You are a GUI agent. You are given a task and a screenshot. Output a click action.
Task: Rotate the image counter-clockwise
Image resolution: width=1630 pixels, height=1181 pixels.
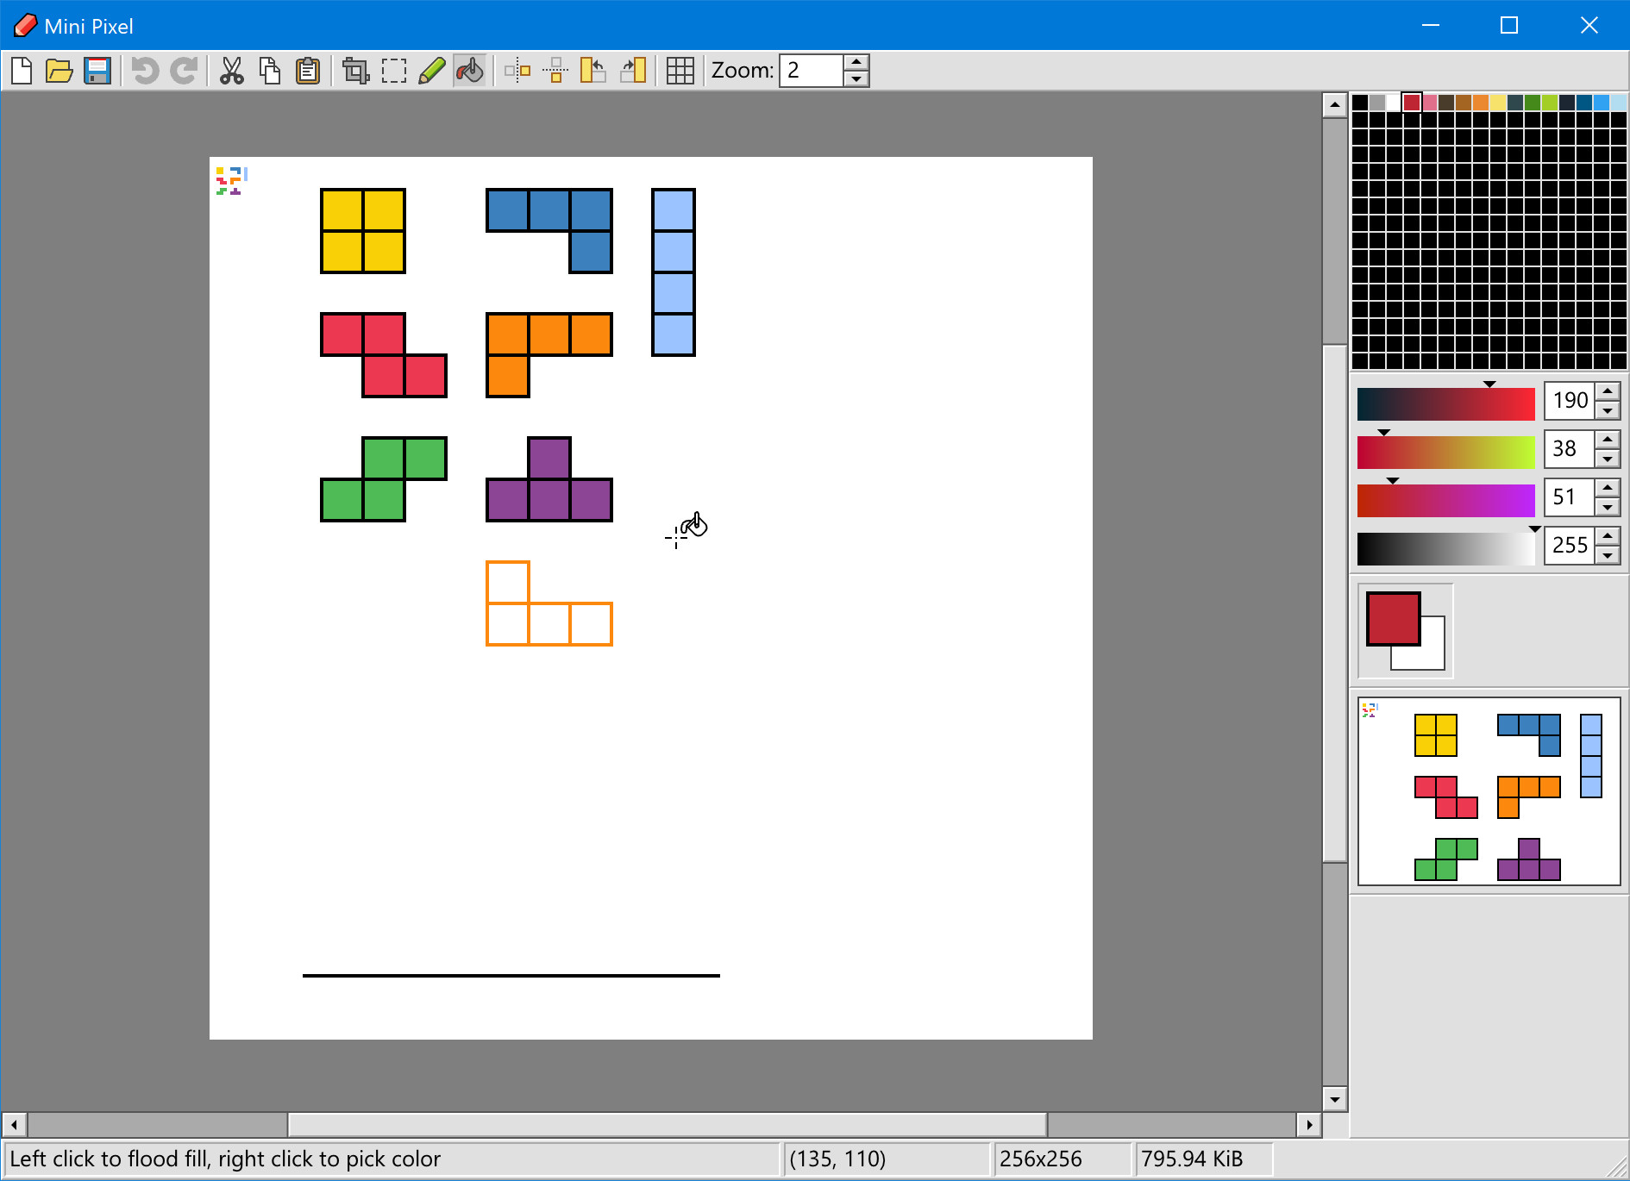point(593,71)
